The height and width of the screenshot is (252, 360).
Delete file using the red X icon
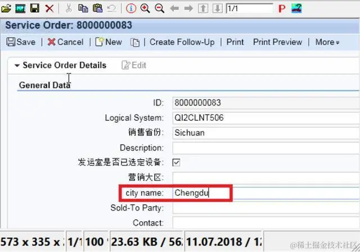click(x=49, y=9)
